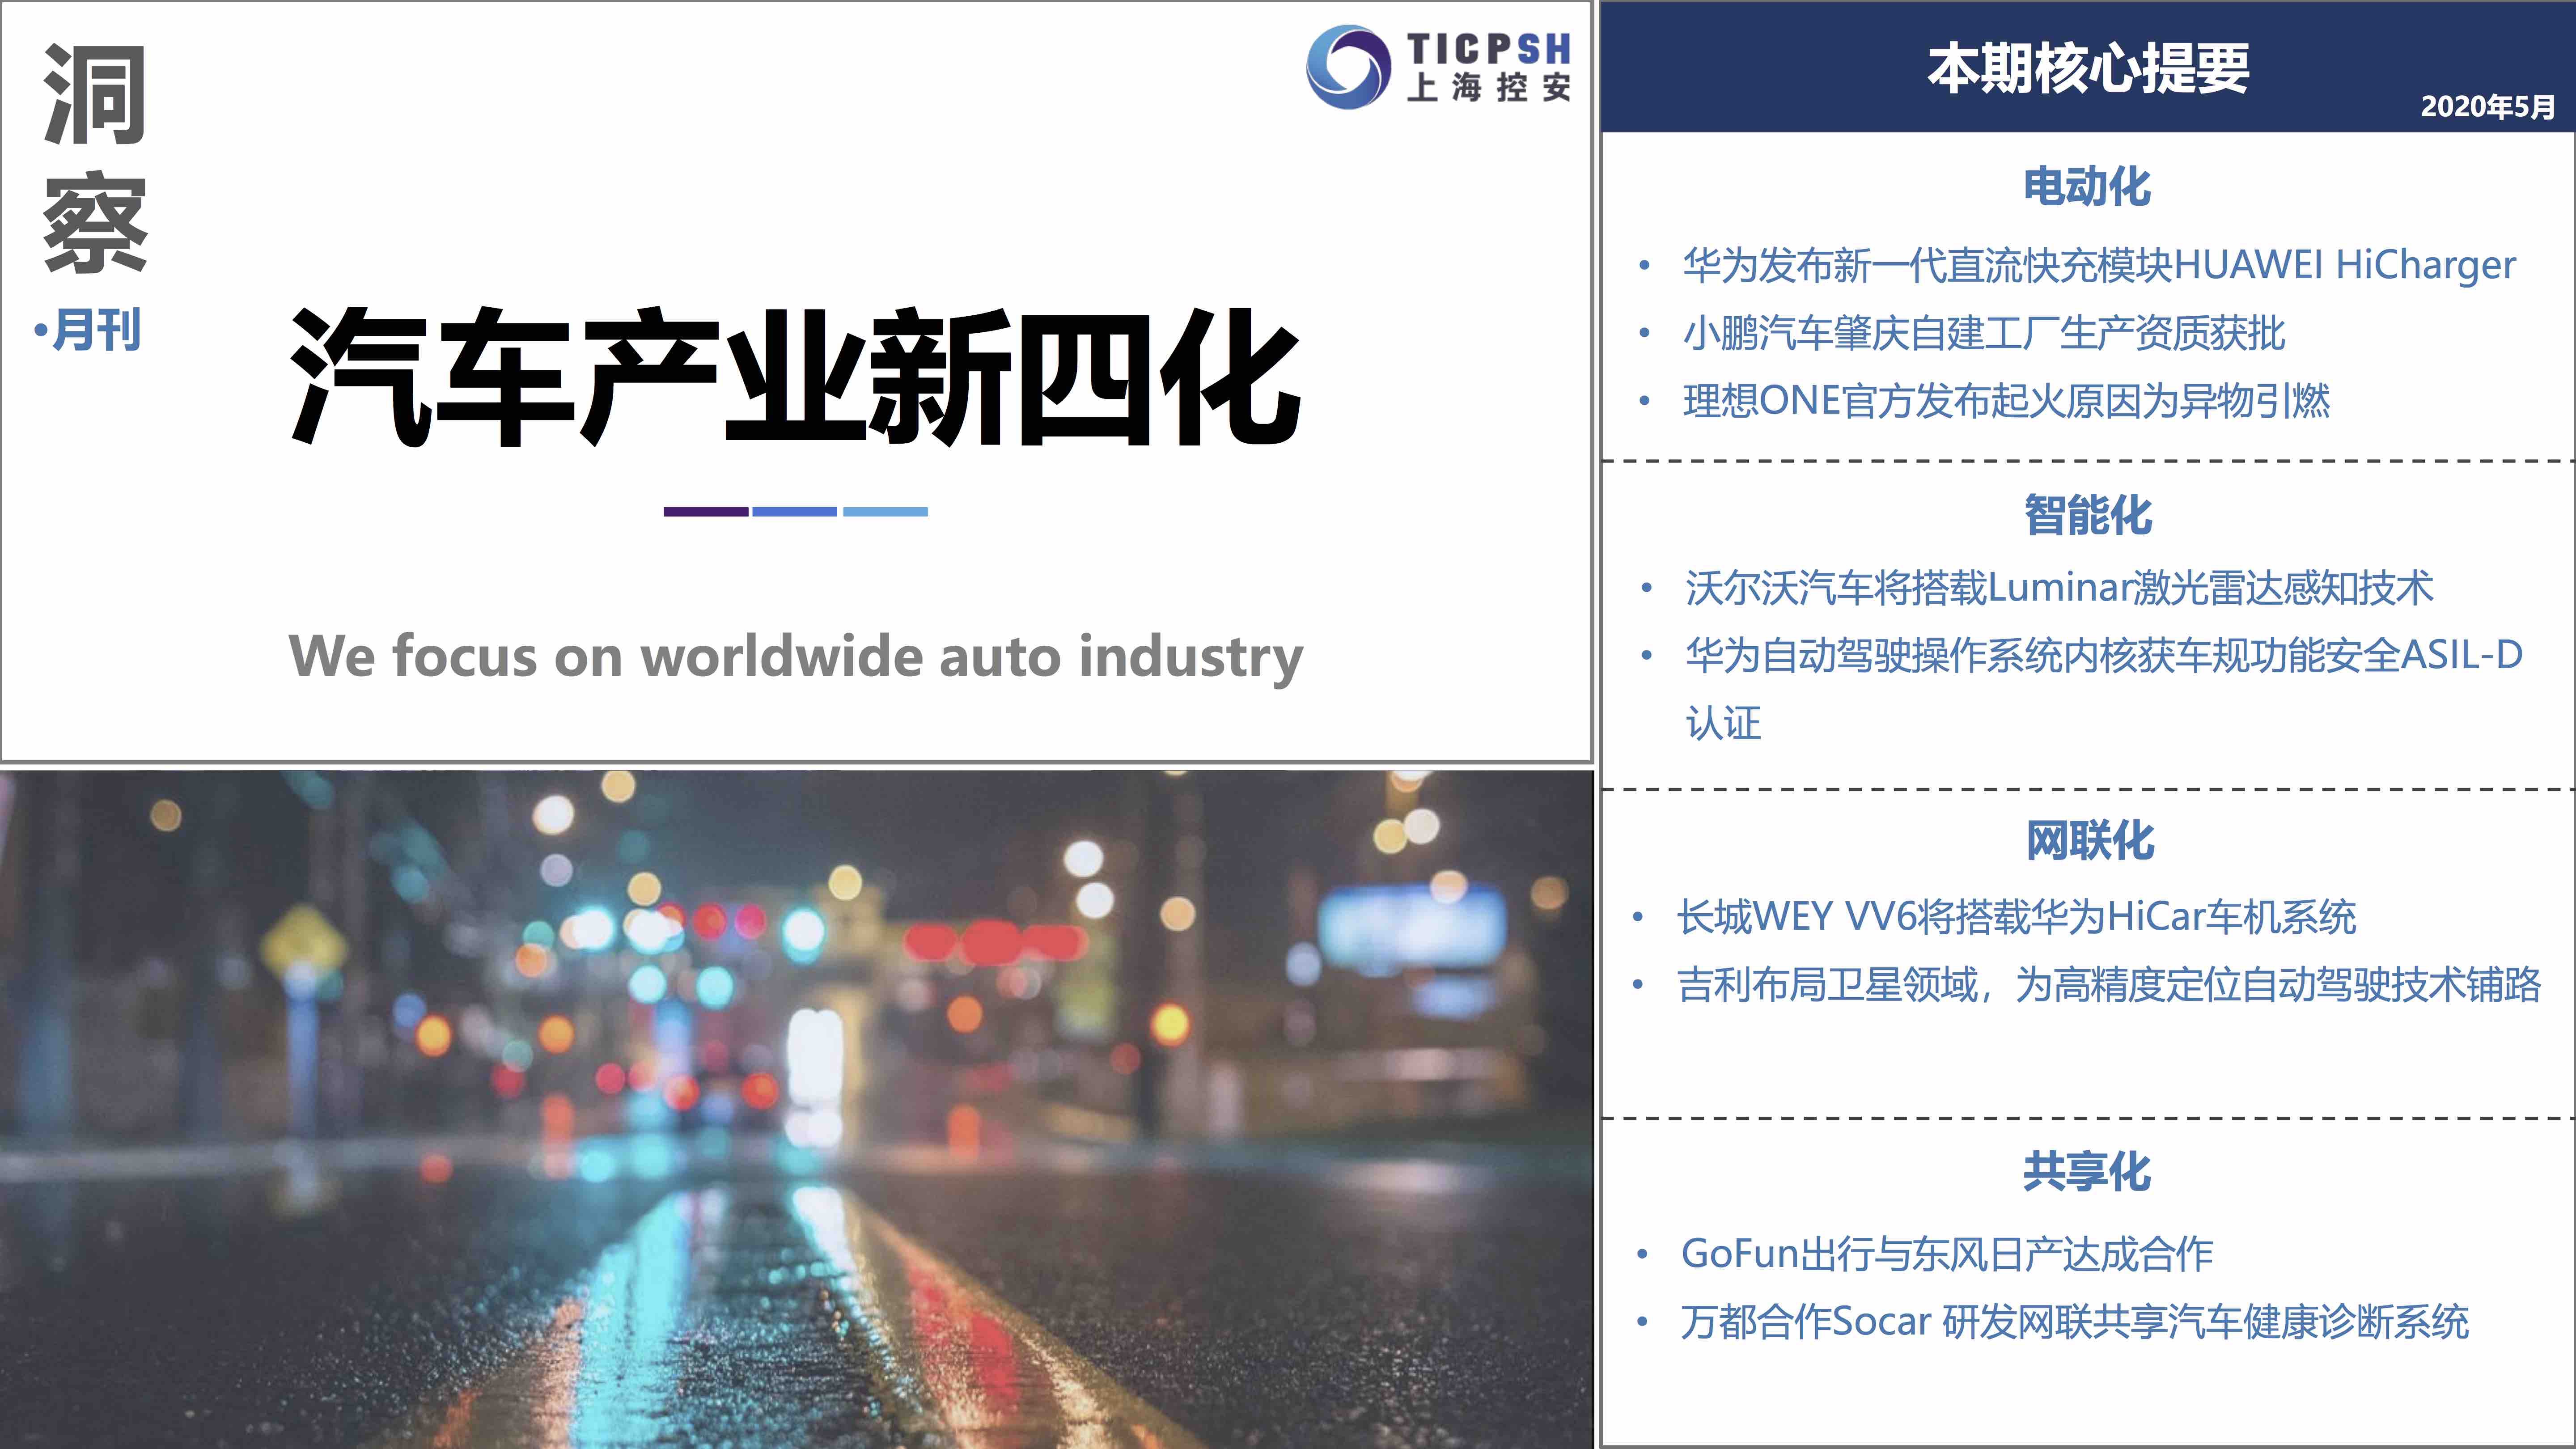
Task: Open the 长城WEY VV6 HiCar item
Action: (2016, 916)
